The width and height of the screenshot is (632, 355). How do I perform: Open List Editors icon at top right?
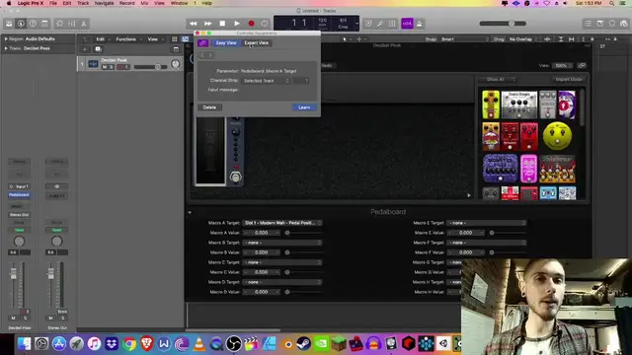589,24
